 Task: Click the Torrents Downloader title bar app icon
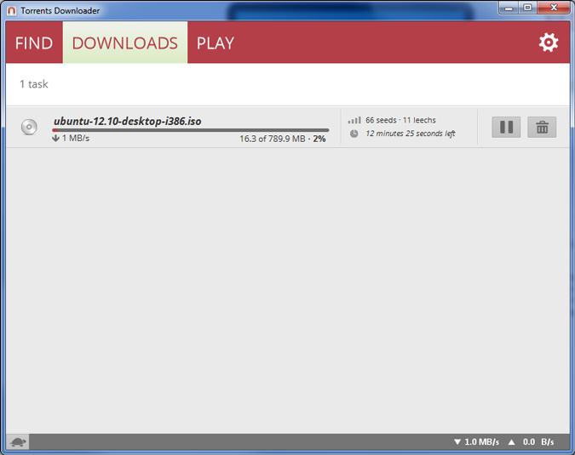[11, 10]
